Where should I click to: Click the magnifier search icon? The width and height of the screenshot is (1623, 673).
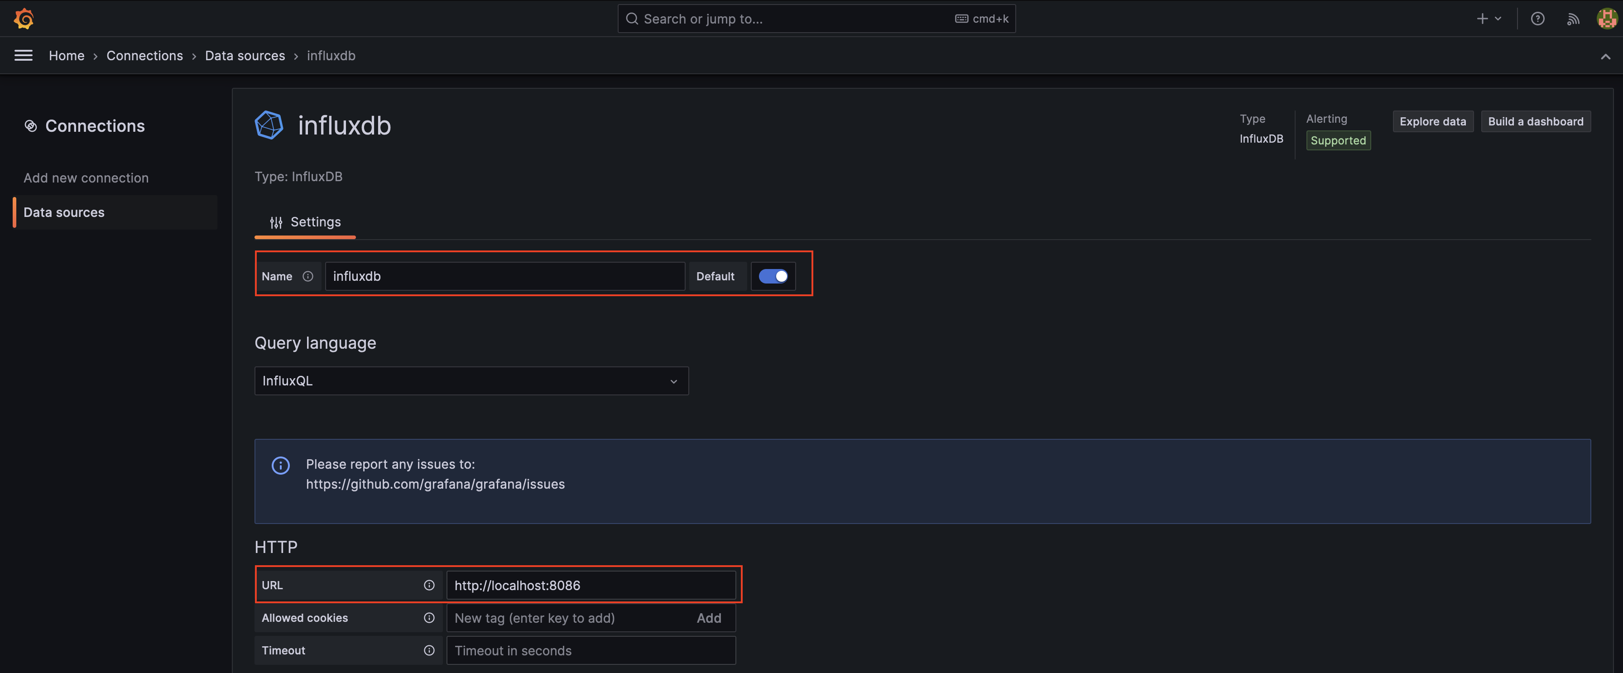(632, 19)
